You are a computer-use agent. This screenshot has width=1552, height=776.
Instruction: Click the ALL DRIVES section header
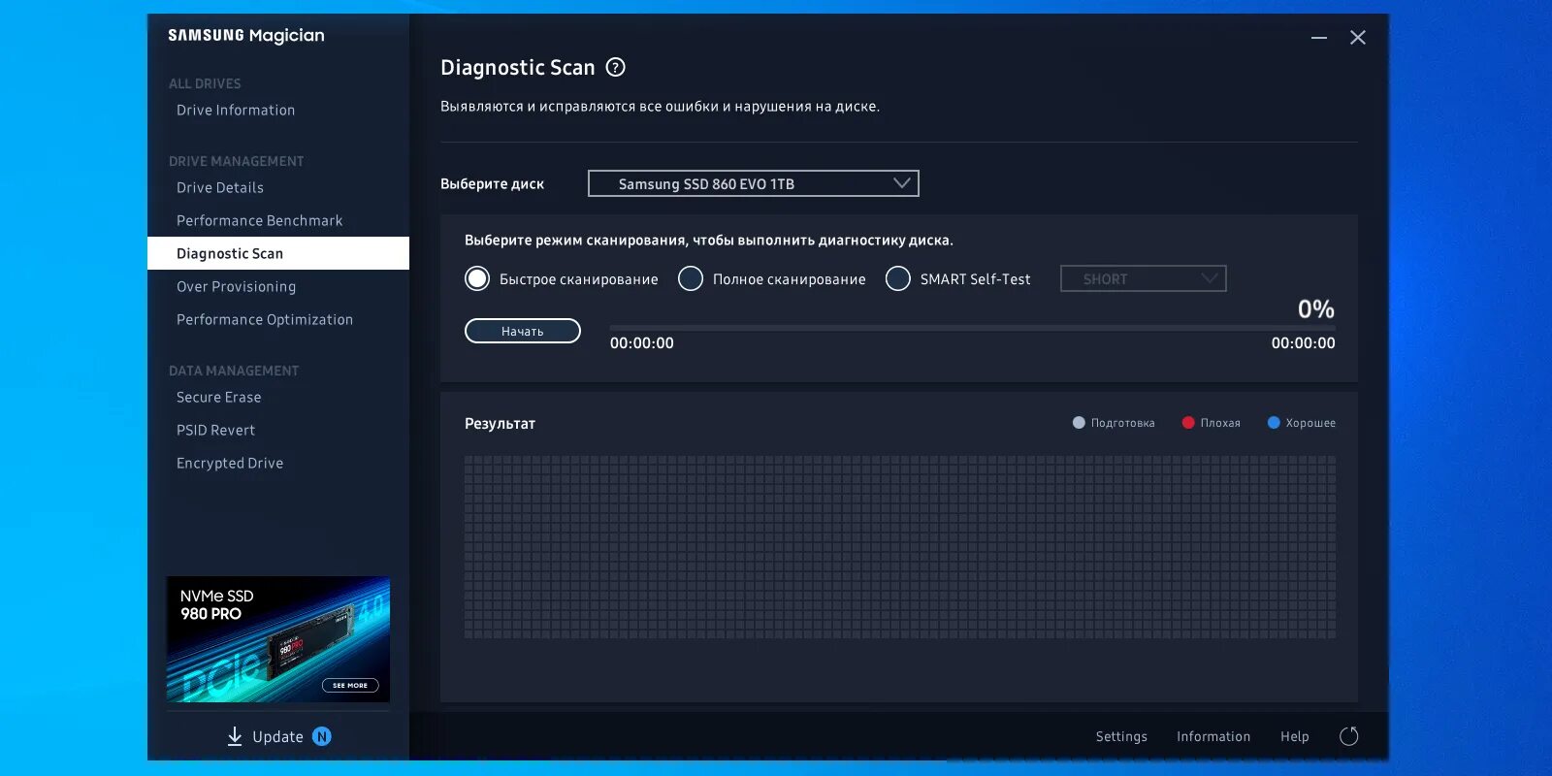[x=205, y=83]
